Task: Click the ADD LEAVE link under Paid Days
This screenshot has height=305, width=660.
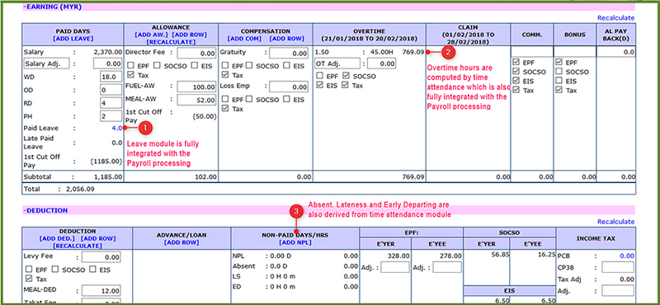Action: (x=73, y=38)
